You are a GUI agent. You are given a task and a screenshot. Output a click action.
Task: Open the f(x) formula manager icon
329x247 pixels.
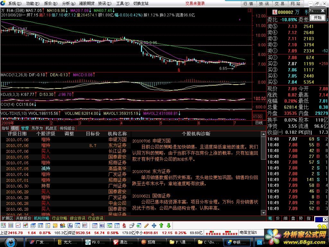pyautogui.click(x=70, y=225)
